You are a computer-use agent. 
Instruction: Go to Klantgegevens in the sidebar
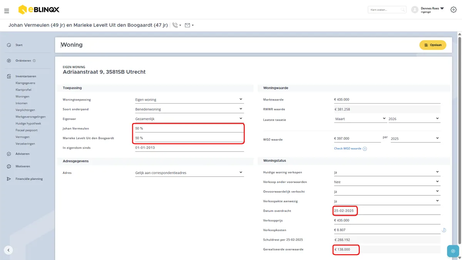(x=25, y=83)
